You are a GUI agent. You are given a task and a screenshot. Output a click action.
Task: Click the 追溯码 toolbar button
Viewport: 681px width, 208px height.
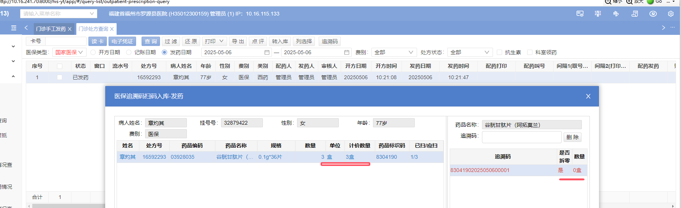(x=330, y=41)
